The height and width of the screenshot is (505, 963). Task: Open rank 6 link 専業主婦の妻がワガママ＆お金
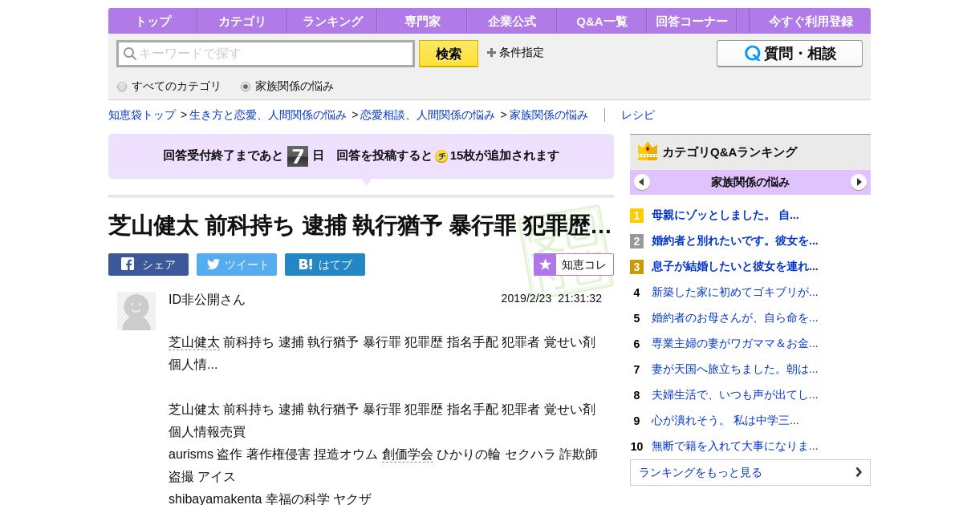coord(735,343)
